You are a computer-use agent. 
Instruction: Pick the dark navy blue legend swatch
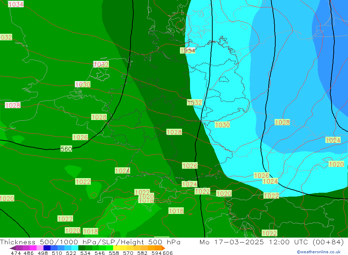click(x=47, y=248)
